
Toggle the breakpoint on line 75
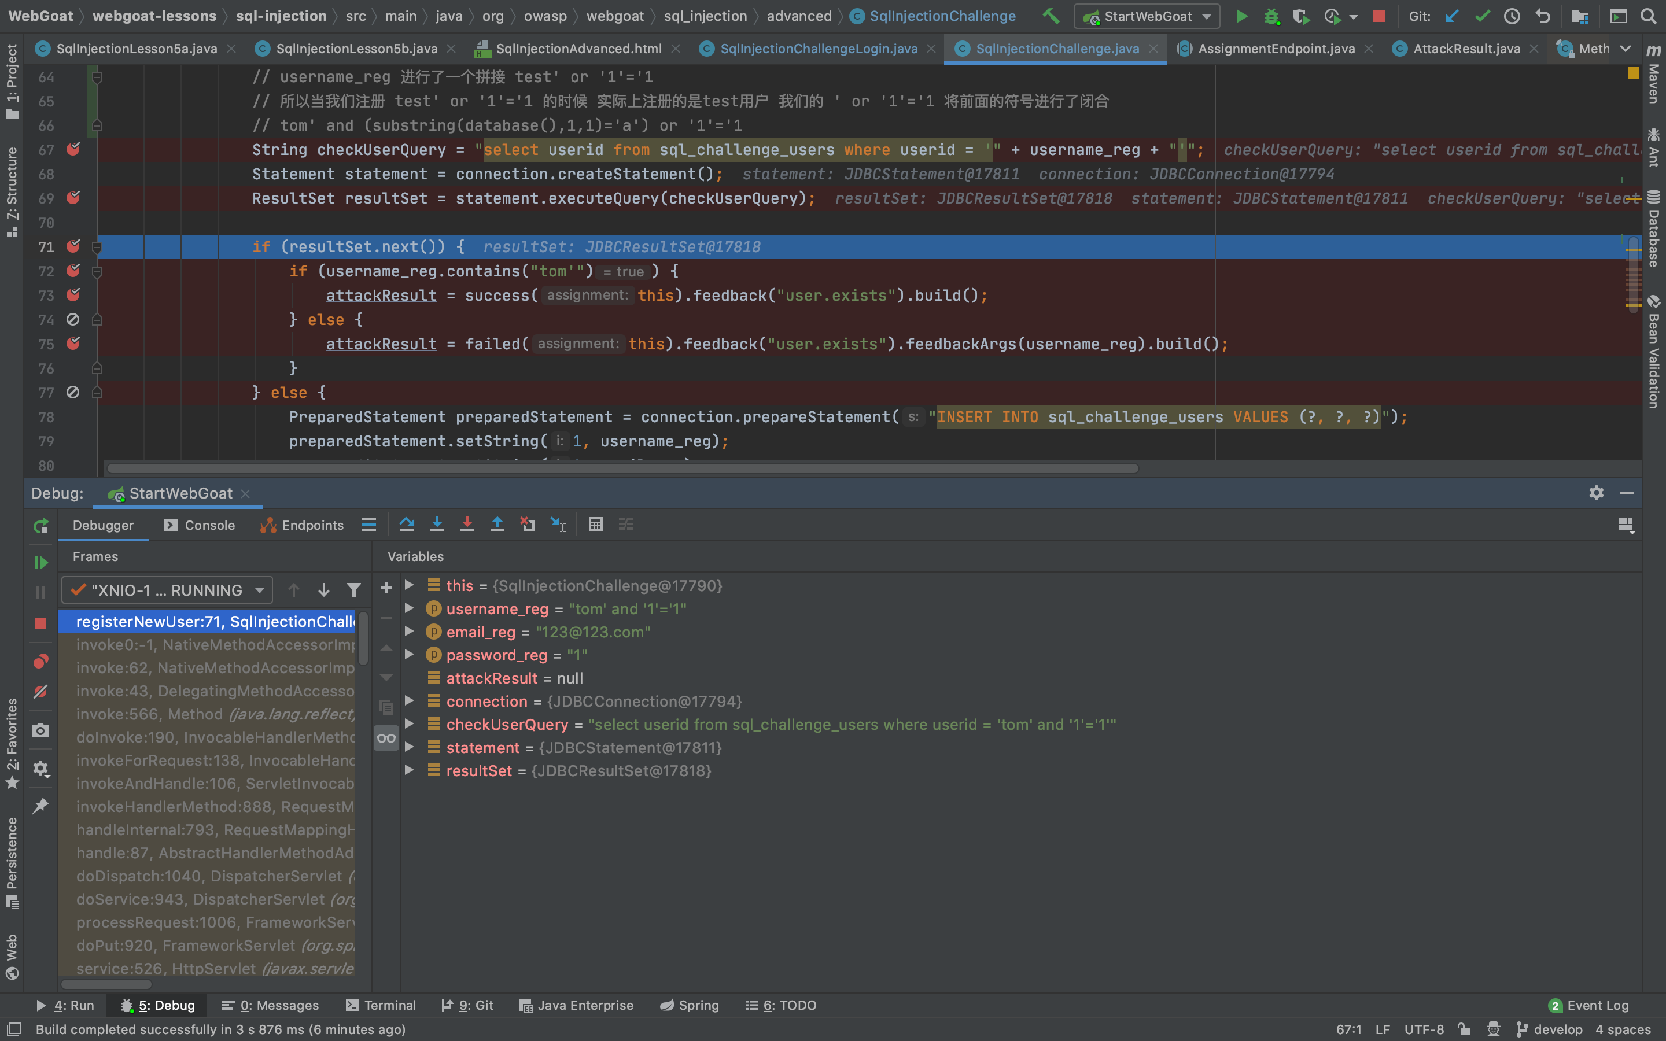click(73, 344)
